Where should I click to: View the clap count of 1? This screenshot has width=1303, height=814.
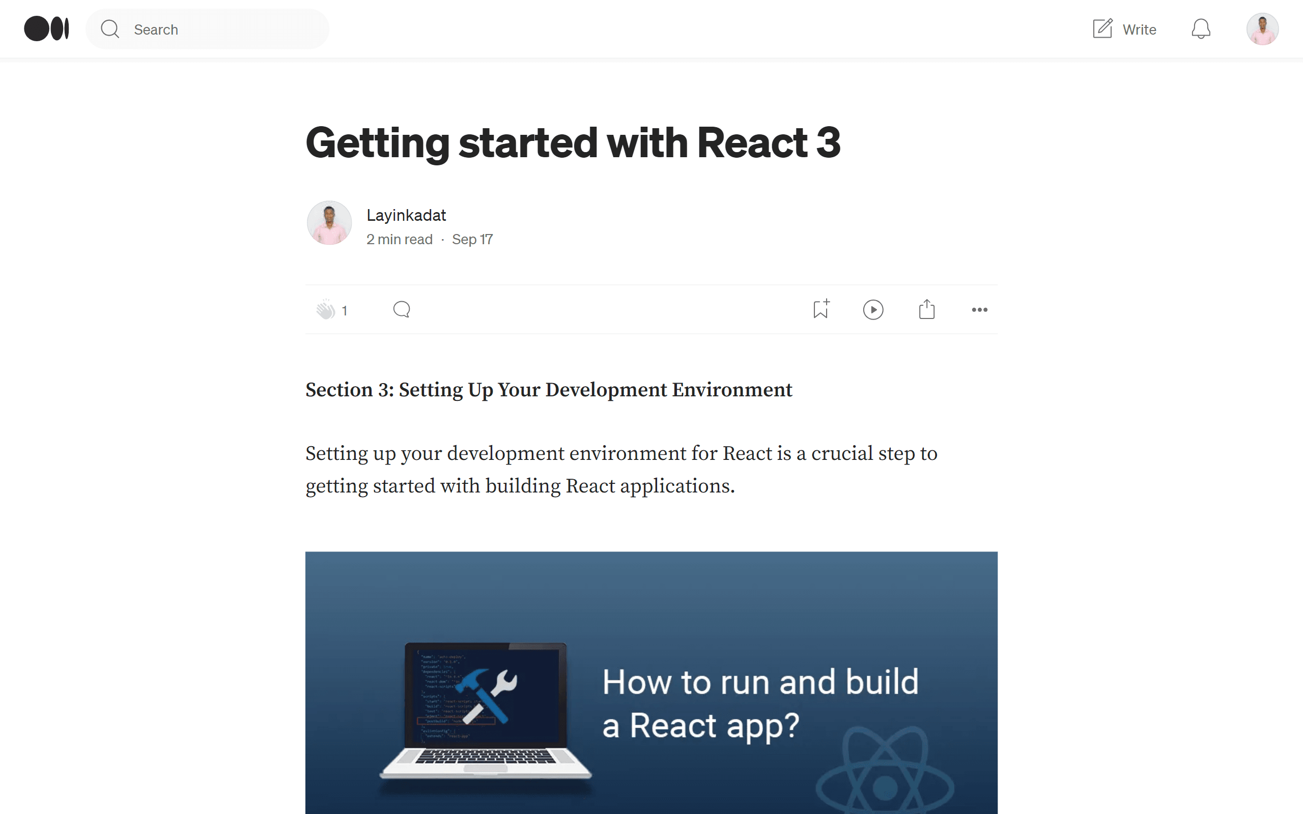click(345, 310)
